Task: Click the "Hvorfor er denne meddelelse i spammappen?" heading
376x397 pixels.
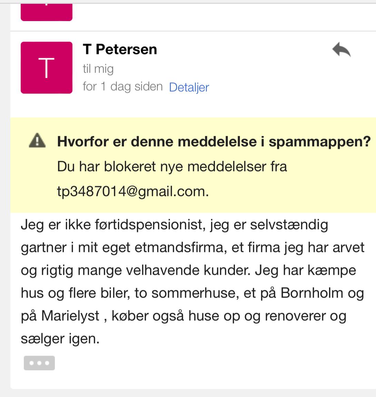Action: pyautogui.click(x=214, y=141)
